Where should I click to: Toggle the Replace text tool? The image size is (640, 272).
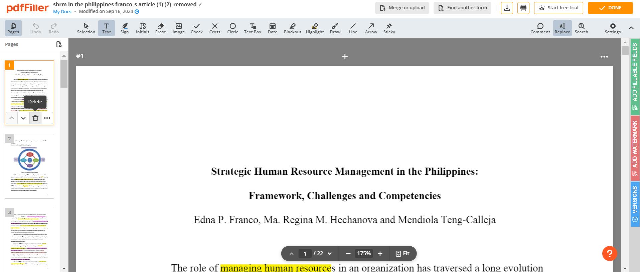[563, 28]
